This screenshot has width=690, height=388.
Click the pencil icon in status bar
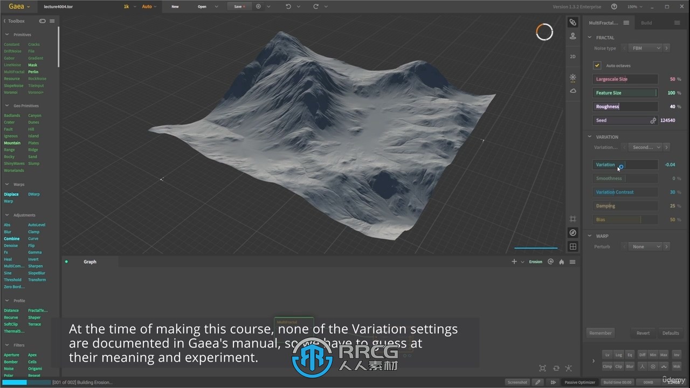click(537, 382)
